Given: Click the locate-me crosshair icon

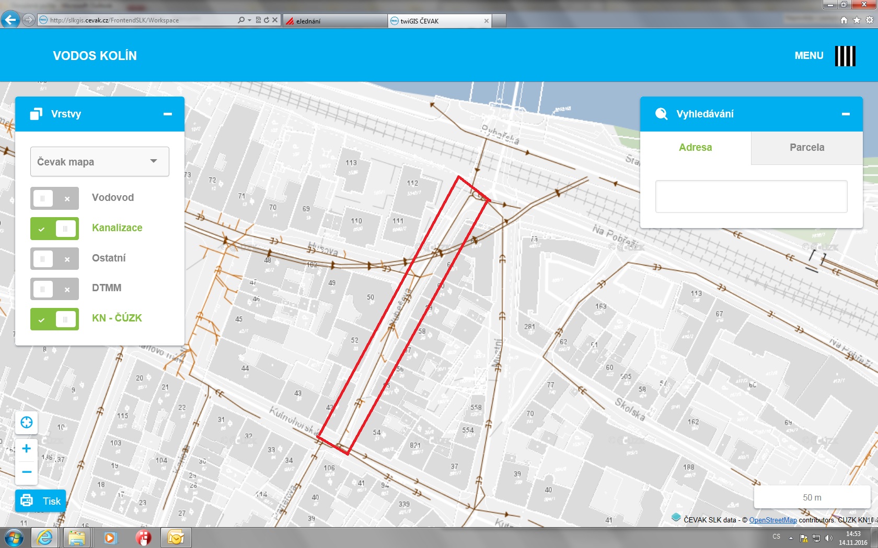Looking at the screenshot, I should [27, 422].
